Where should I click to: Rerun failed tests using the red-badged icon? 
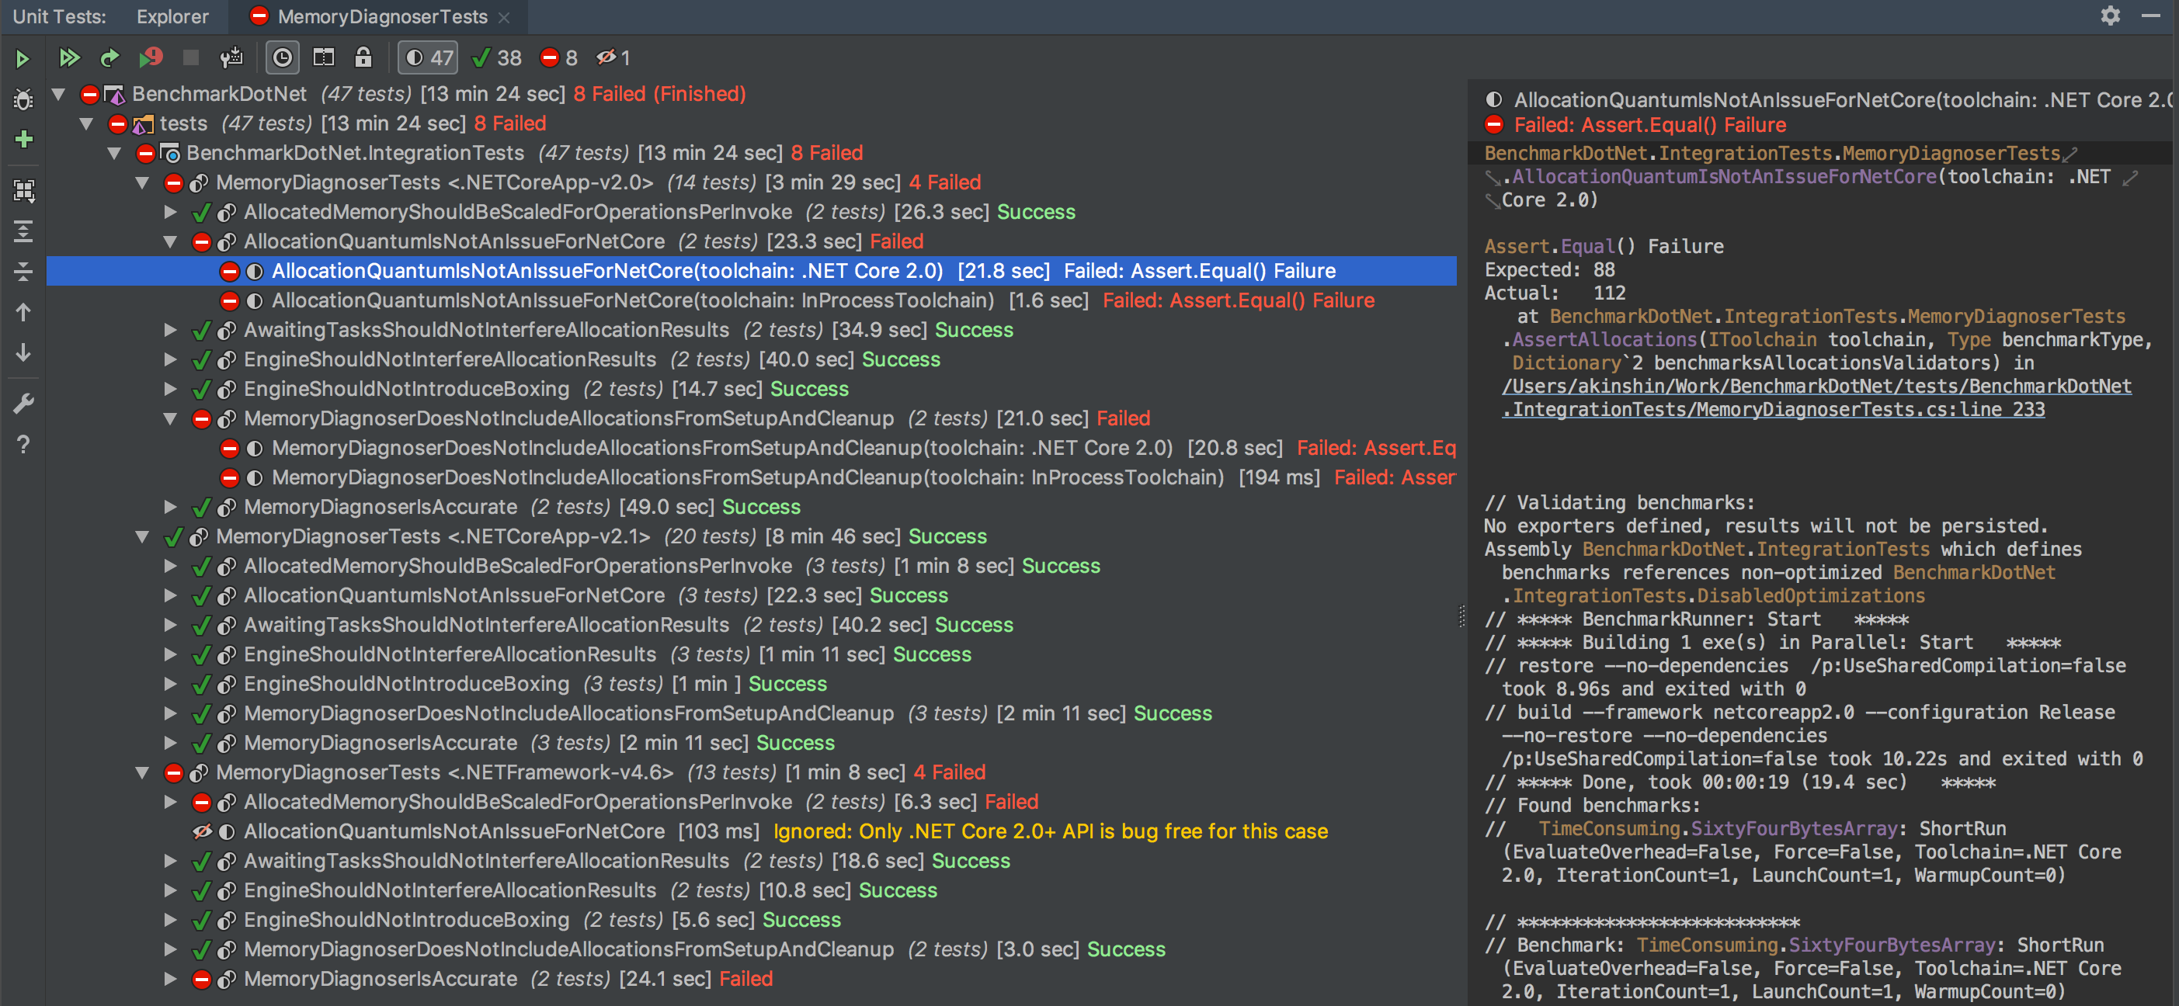(x=151, y=57)
